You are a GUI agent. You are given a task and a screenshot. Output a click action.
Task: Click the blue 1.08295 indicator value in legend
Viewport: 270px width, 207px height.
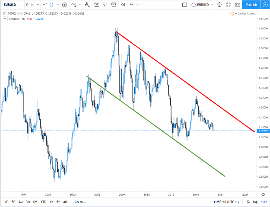pos(38,19)
